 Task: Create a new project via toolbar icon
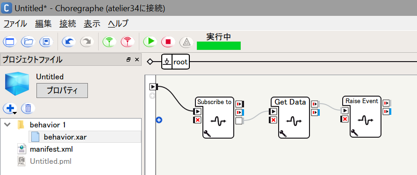point(9,42)
